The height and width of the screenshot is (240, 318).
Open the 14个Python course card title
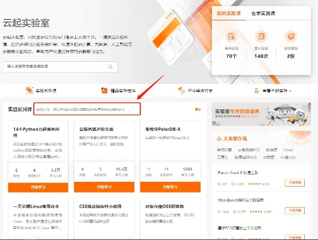click(x=37, y=132)
